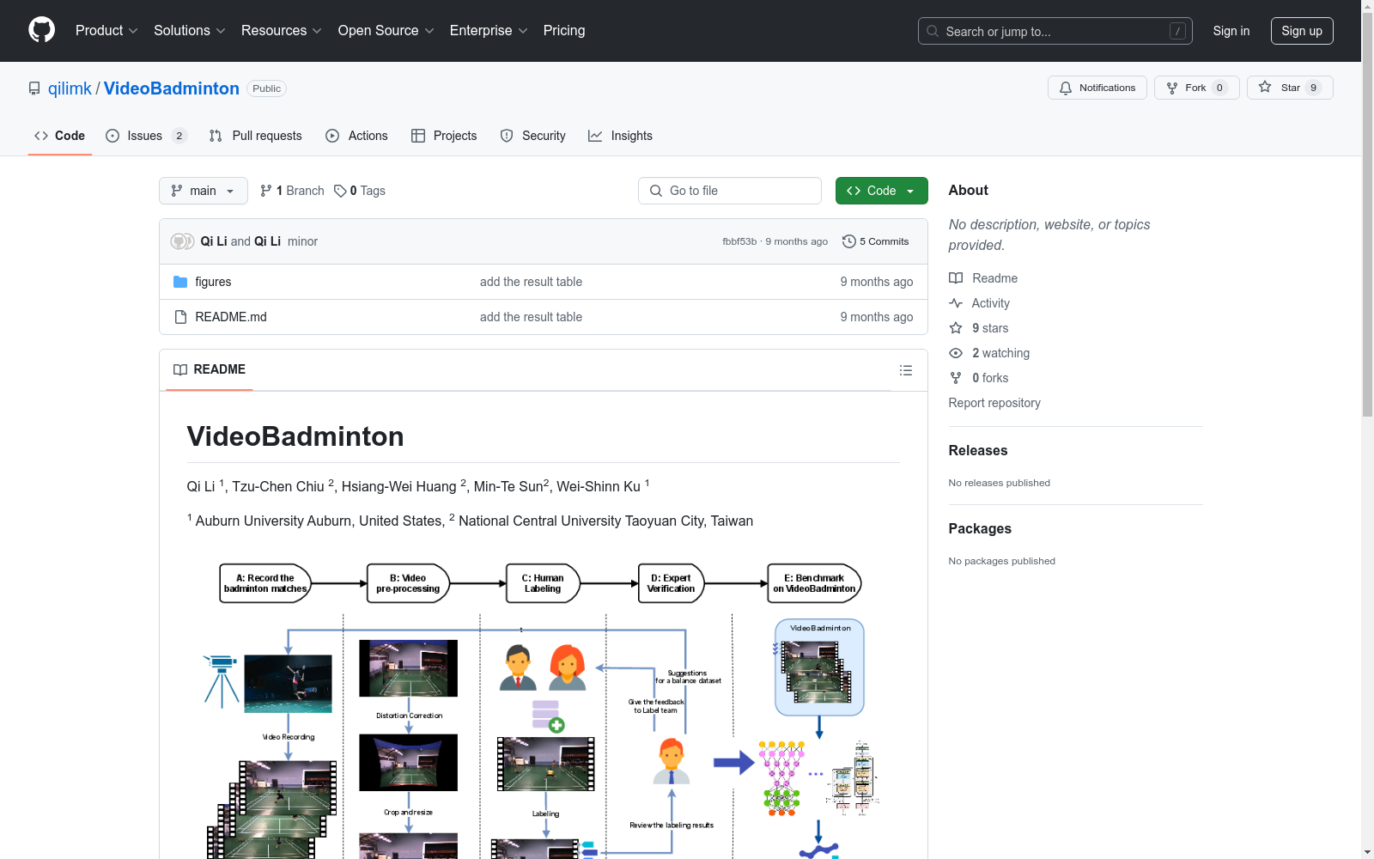The width and height of the screenshot is (1374, 859).
Task: Click the workflow diagram image in README
Action: click(x=543, y=710)
